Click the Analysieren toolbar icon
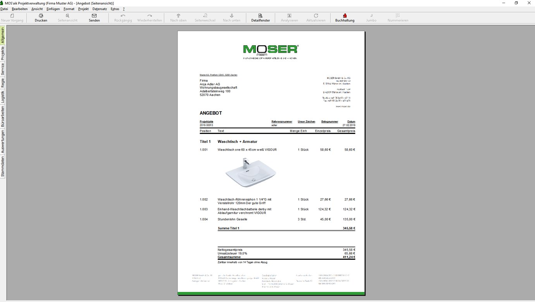535x302 pixels. click(289, 16)
